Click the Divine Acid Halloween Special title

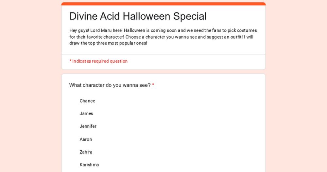(x=138, y=16)
